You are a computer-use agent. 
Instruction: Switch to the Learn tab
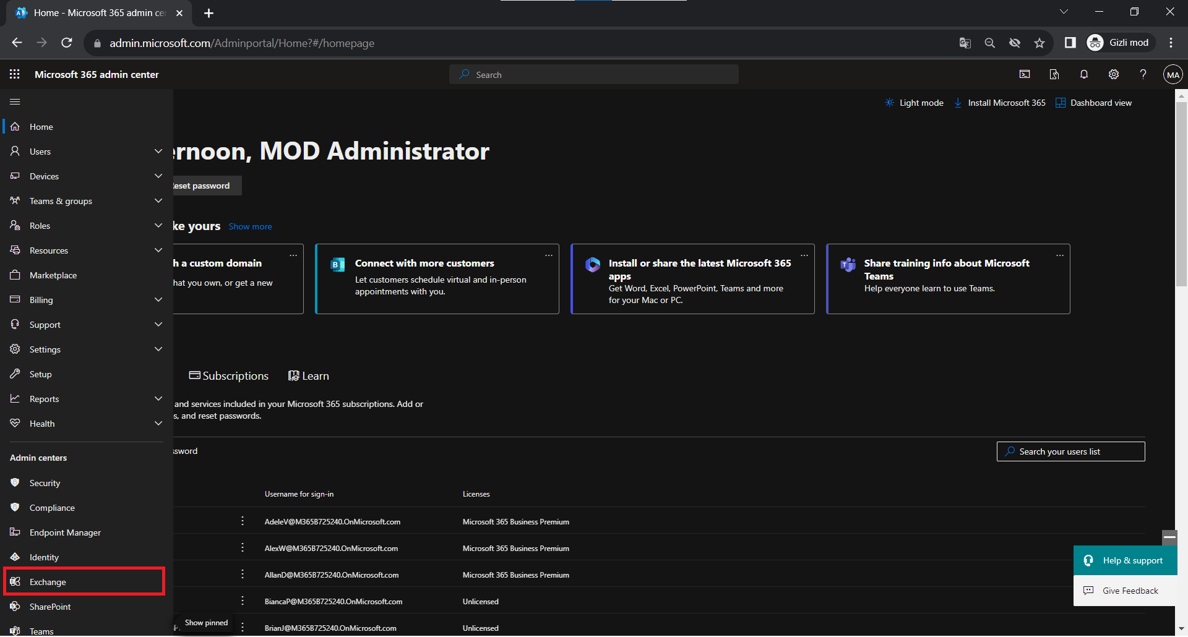309,376
